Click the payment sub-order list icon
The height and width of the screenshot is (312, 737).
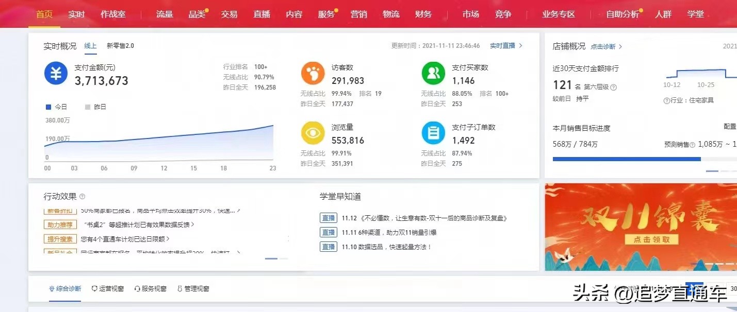(x=433, y=133)
